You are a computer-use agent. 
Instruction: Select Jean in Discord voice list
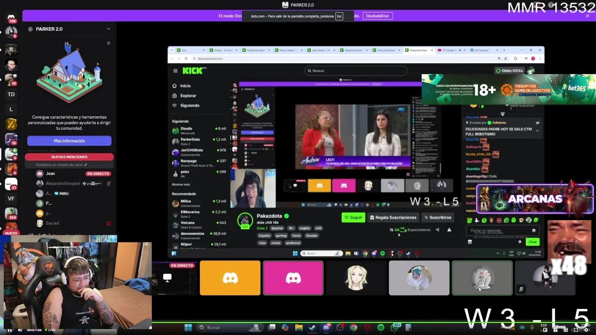pyautogui.click(x=73, y=174)
